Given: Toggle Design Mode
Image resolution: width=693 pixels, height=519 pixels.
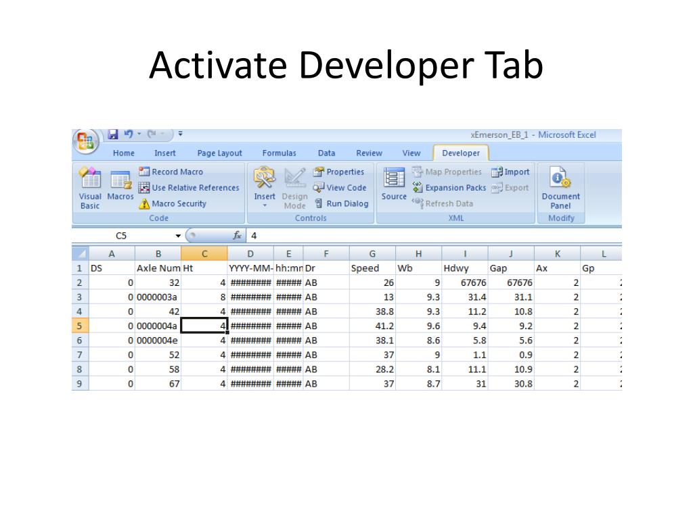Looking at the screenshot, I should coord(295,189).
